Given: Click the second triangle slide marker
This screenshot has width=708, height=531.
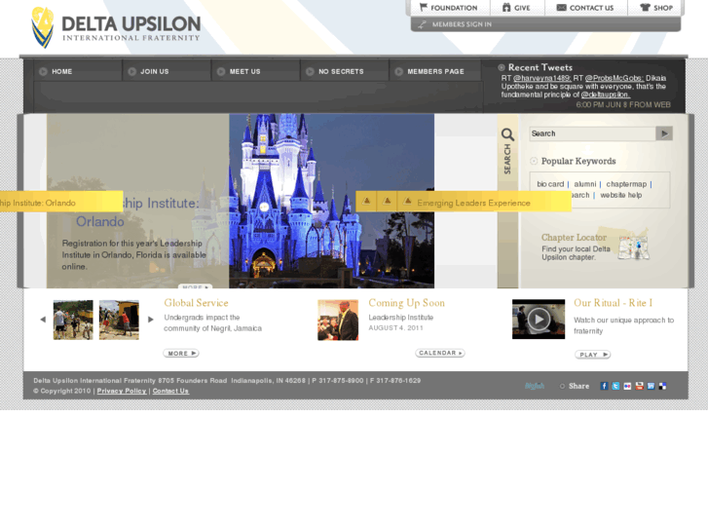Looking at the screenshot, I should tap(387, 201).
